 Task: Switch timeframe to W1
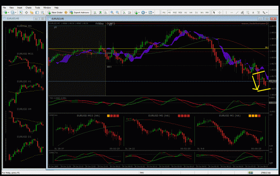pyautogui.click(x=202, y=13)
